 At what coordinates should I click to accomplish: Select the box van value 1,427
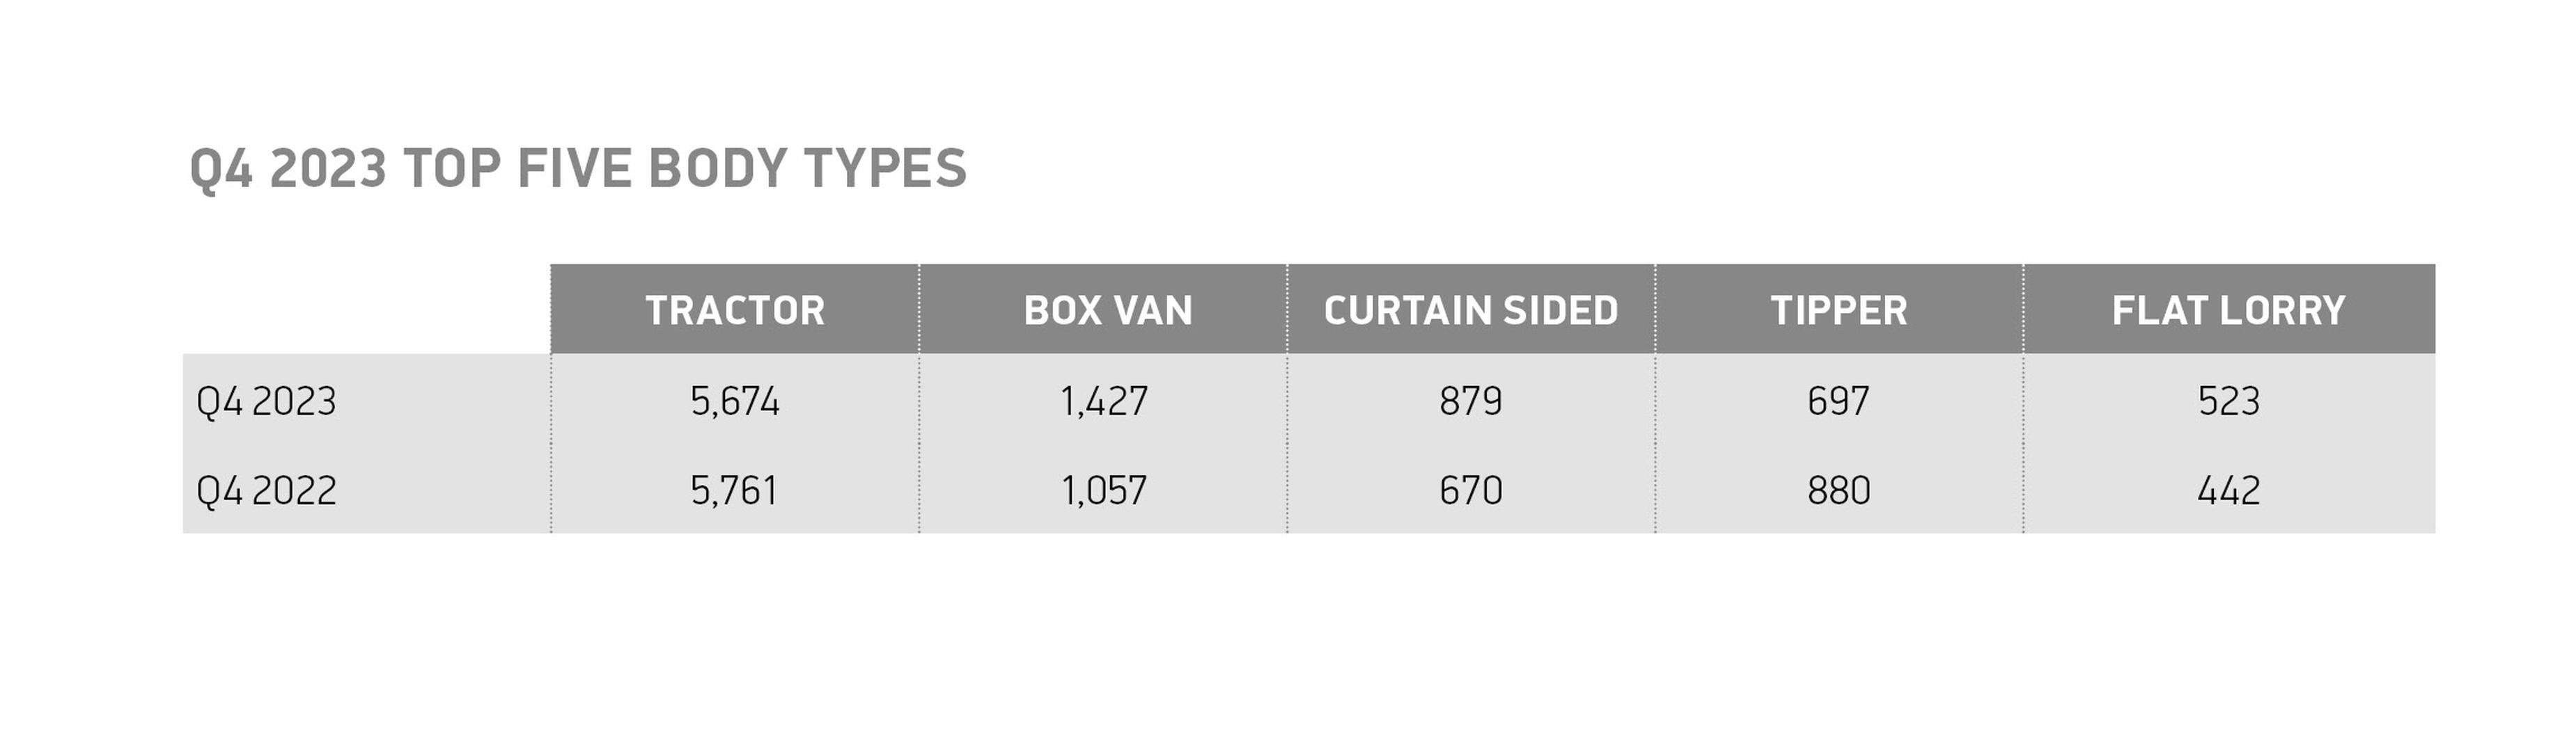1104,401
